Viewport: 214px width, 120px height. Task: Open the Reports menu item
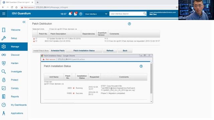coord(15,97)
